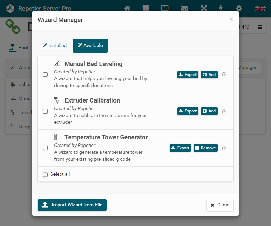The image size is (271, 226).
Task: Switch to the Installed tab
Action: pyautogui.click(x=54, y=45)
